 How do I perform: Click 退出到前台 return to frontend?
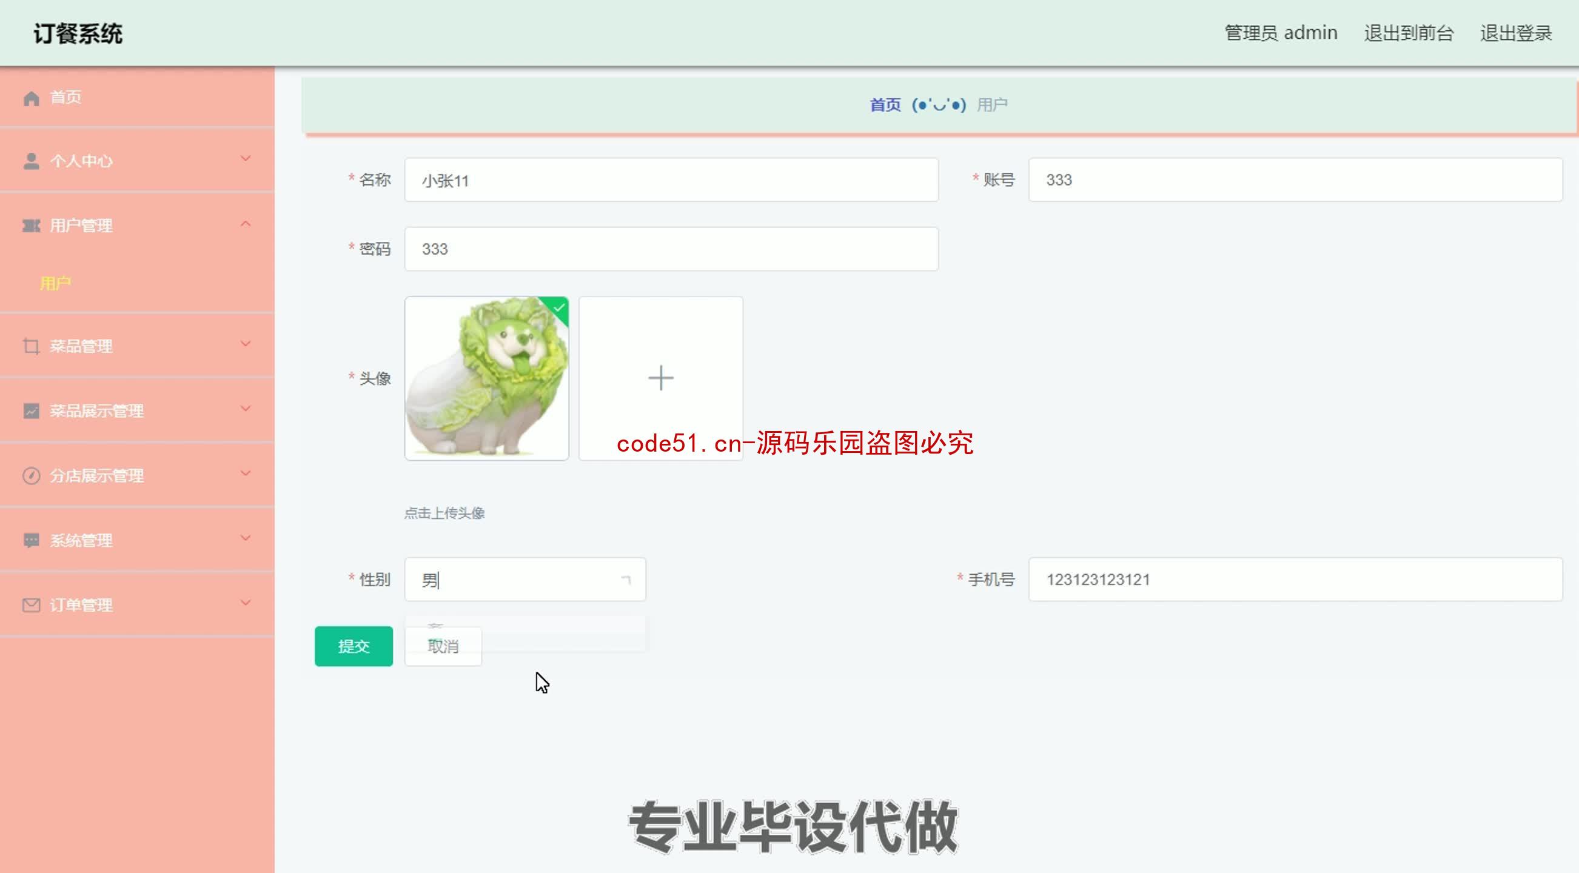(x=1409, y=32)
